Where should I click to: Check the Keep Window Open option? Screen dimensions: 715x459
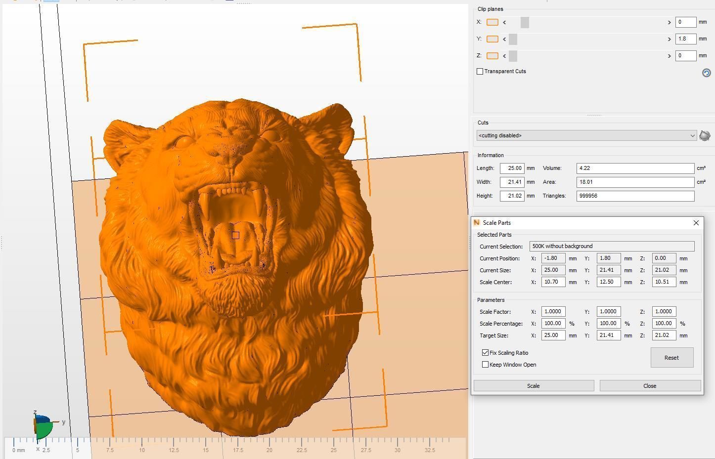486,365
